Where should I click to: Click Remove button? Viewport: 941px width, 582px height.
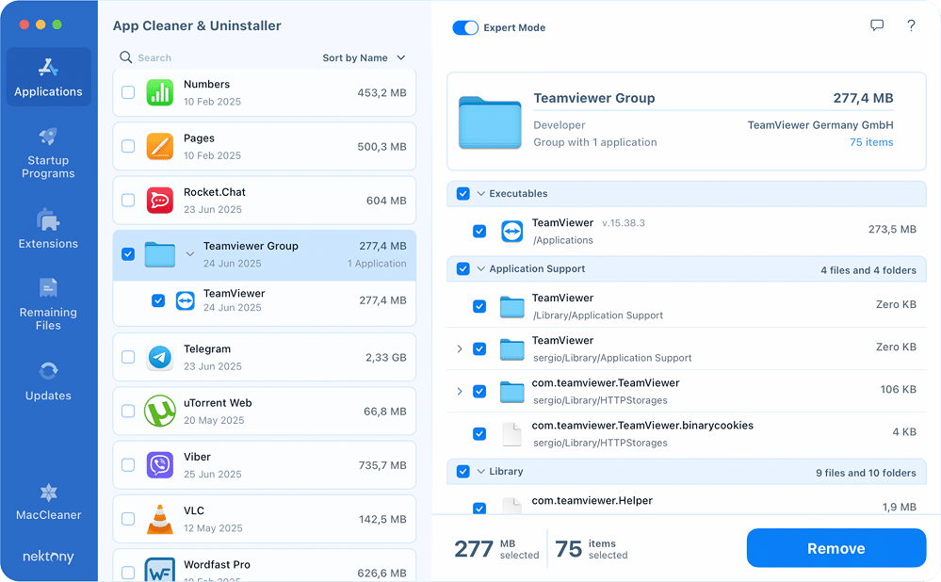click(x=836, y=548)
